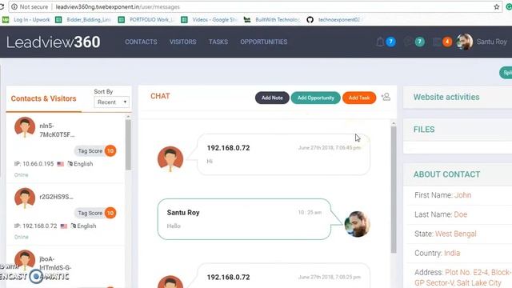Open the Bidder_Bidding sheet bookmark
This screenshot has width=512, height=288.
[x=83, y=19]
